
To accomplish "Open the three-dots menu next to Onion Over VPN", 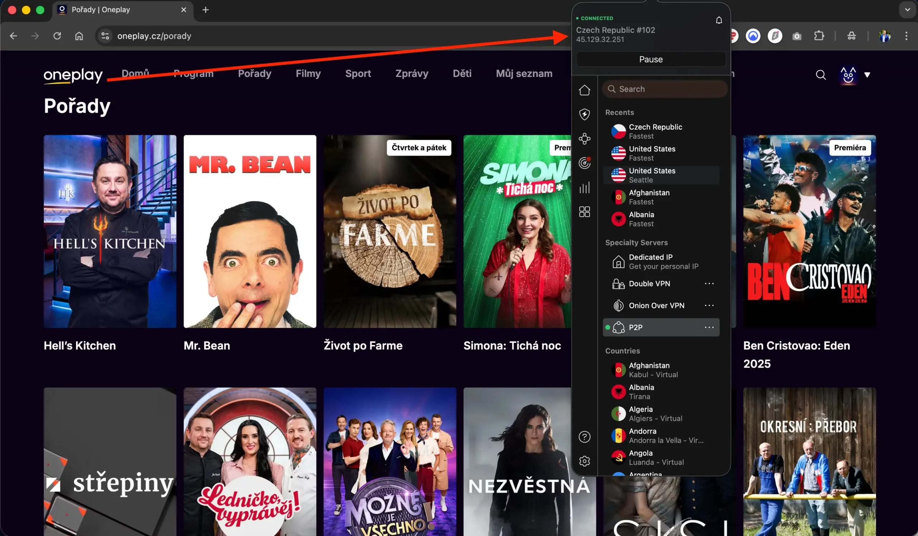I will (x=709, y=305).
